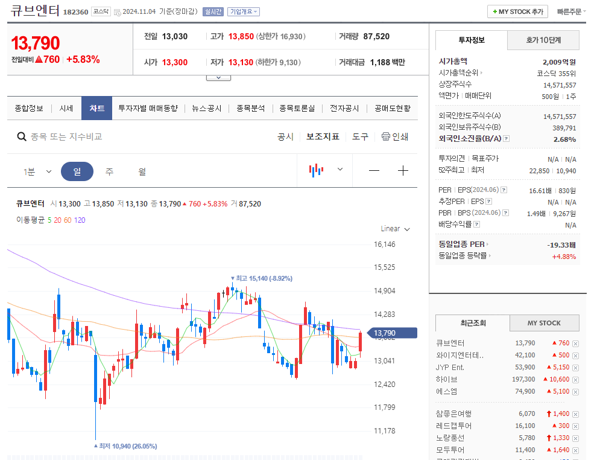The height and width of the screenshot is (460, 600).
Task: Click the 공시 chart option
Action: (x=285, y=137)
